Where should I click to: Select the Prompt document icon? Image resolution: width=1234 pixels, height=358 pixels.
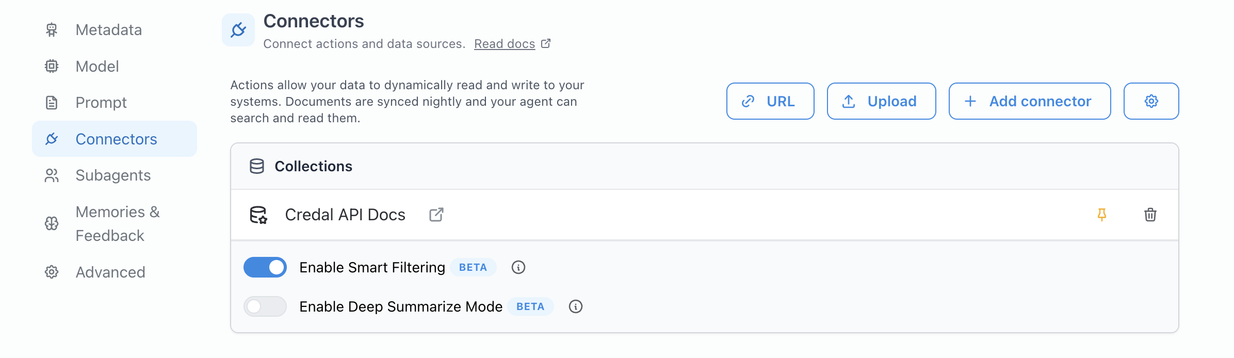pos(52,102)
